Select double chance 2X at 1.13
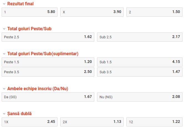The image size is (185, 129). (x=92, y=122)
